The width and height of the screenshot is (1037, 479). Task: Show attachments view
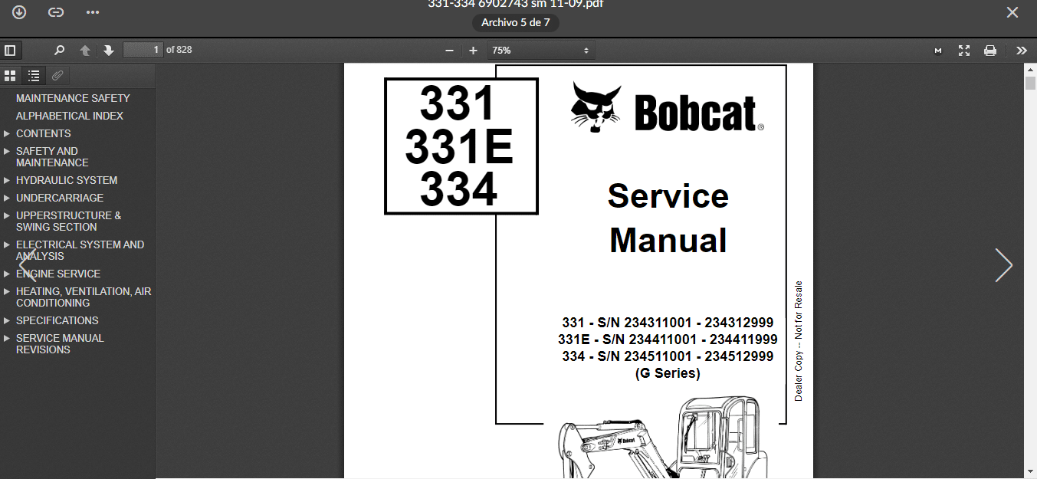pos(57,75)
